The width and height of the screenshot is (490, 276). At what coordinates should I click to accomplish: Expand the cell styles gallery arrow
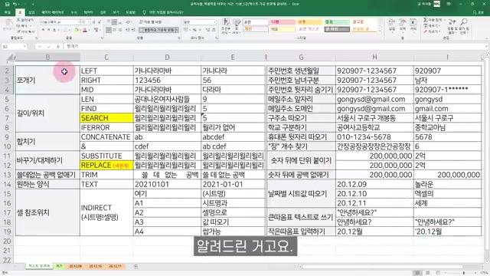[380, 31]
